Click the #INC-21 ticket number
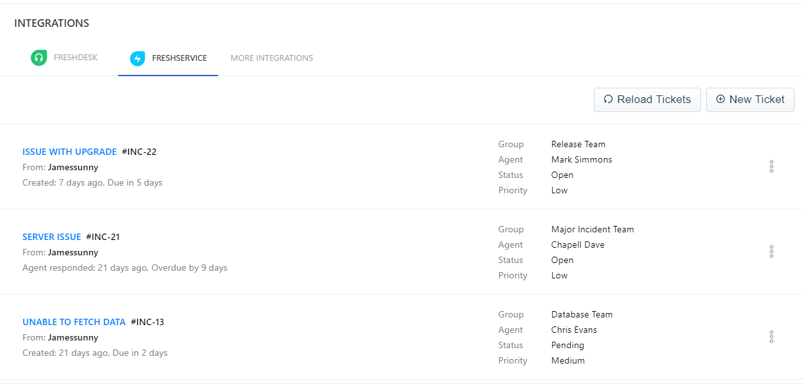The height and width of the screenshot is (384, 803). 103,237
